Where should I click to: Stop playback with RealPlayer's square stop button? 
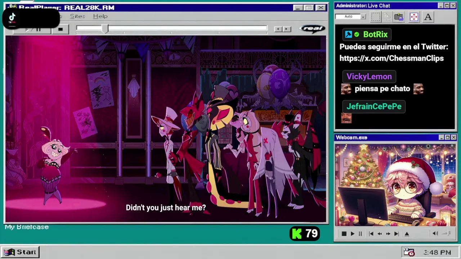60,29
